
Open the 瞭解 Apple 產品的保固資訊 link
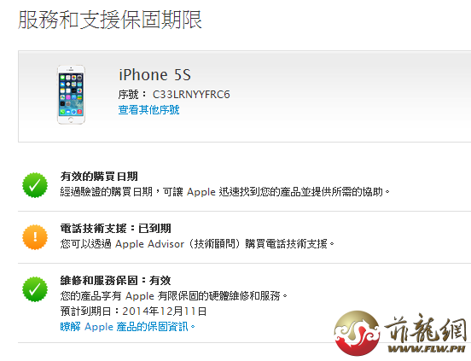[127, 327]
